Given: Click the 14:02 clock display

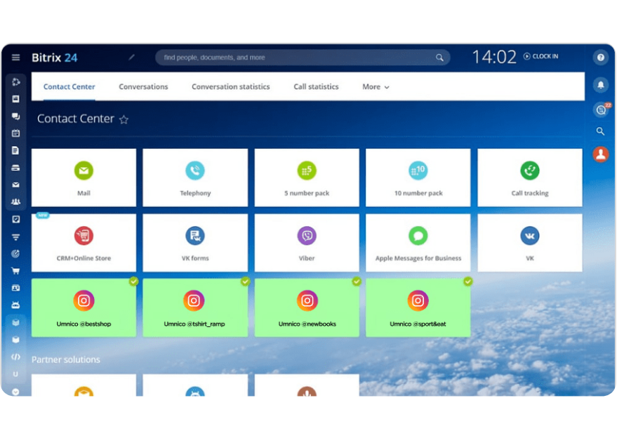Looking at the screenshot, I should pos(494,57).
